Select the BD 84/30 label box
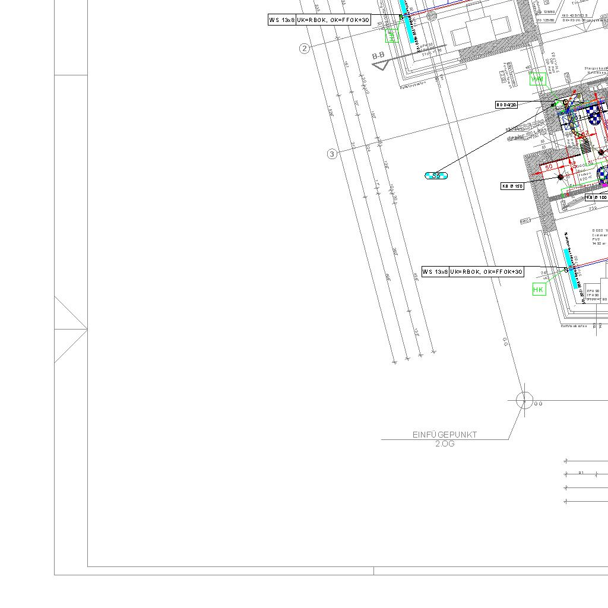Viewport: 608px width, 608px height. coord(506,104)
